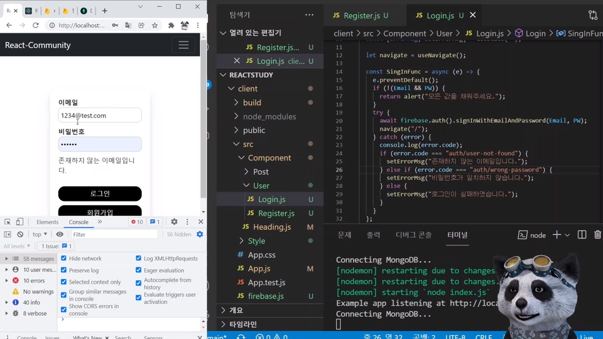Create a live expression eye icon

point(60,234)
